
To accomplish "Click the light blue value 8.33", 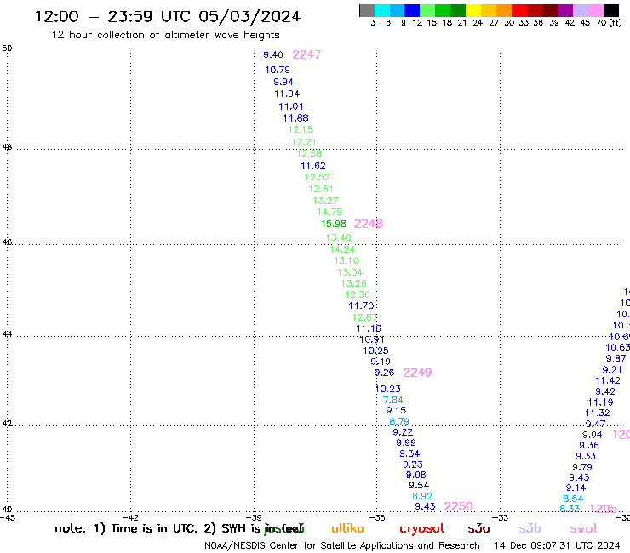I will [x=570, y=510].
